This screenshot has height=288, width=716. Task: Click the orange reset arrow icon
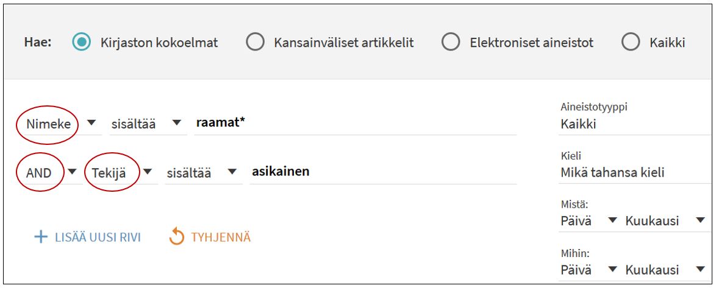pyautogui.click(x=176, y=237)
